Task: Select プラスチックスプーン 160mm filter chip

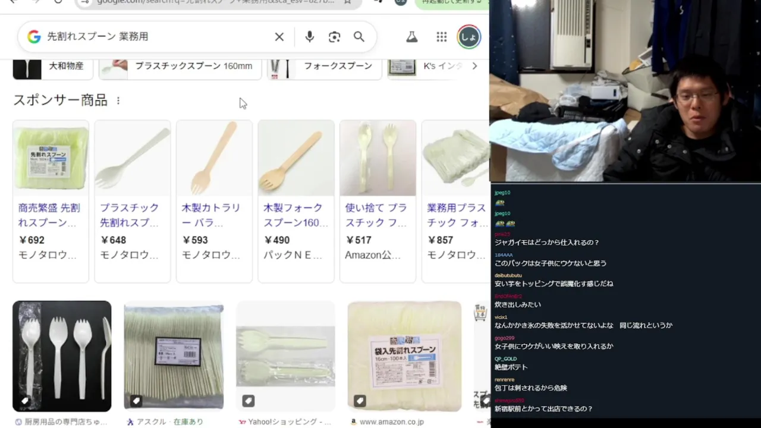Action: [180, 67]
